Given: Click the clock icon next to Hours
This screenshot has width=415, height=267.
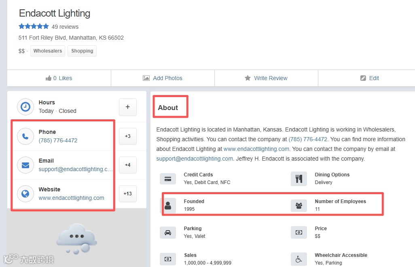Looking at the screenshot, I should pyautogui.click(x=25, y=107).
